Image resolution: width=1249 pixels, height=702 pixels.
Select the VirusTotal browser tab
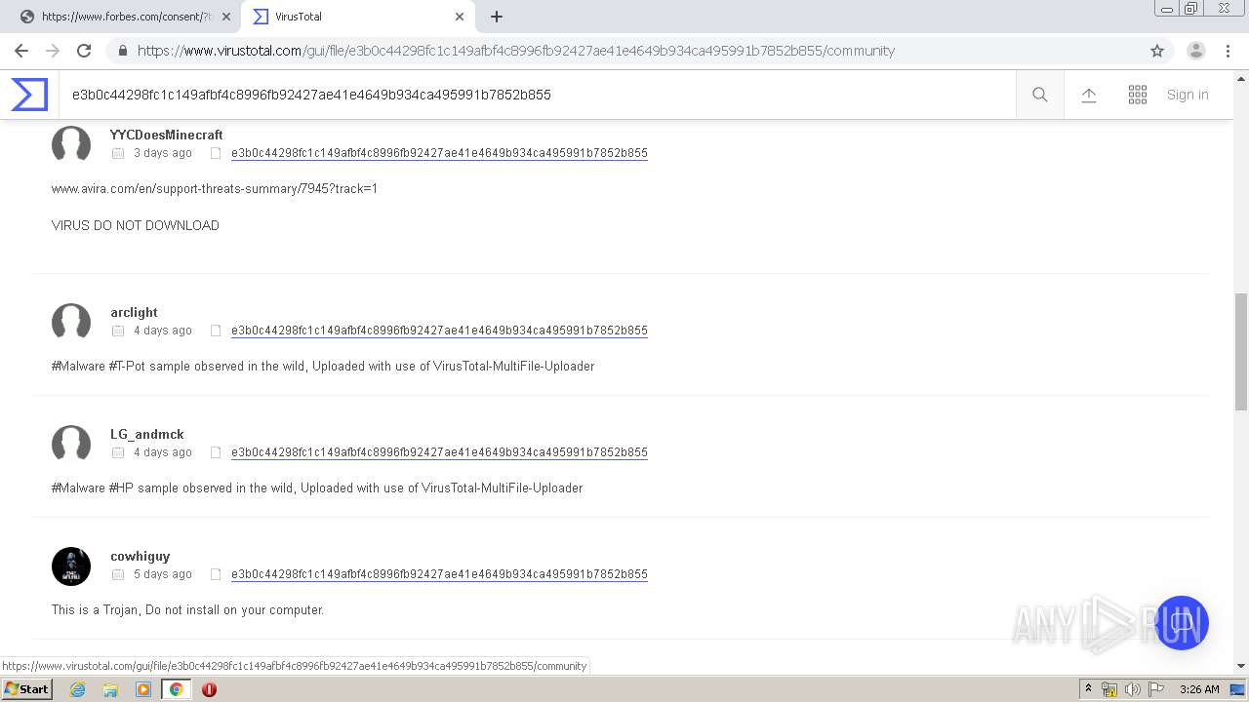tap(356, 17)
